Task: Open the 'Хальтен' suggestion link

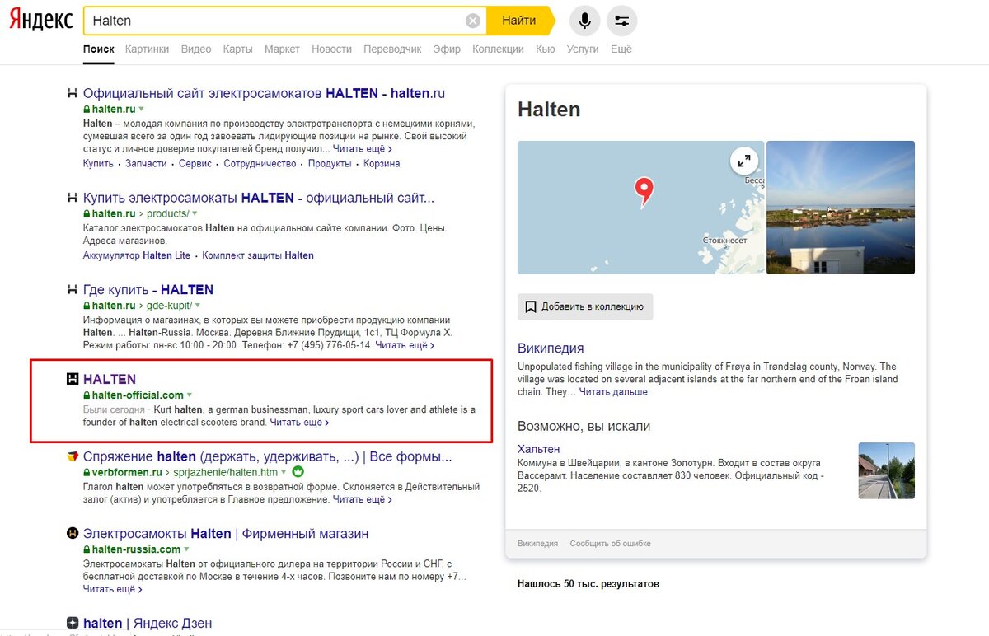Action: [539, 449]
